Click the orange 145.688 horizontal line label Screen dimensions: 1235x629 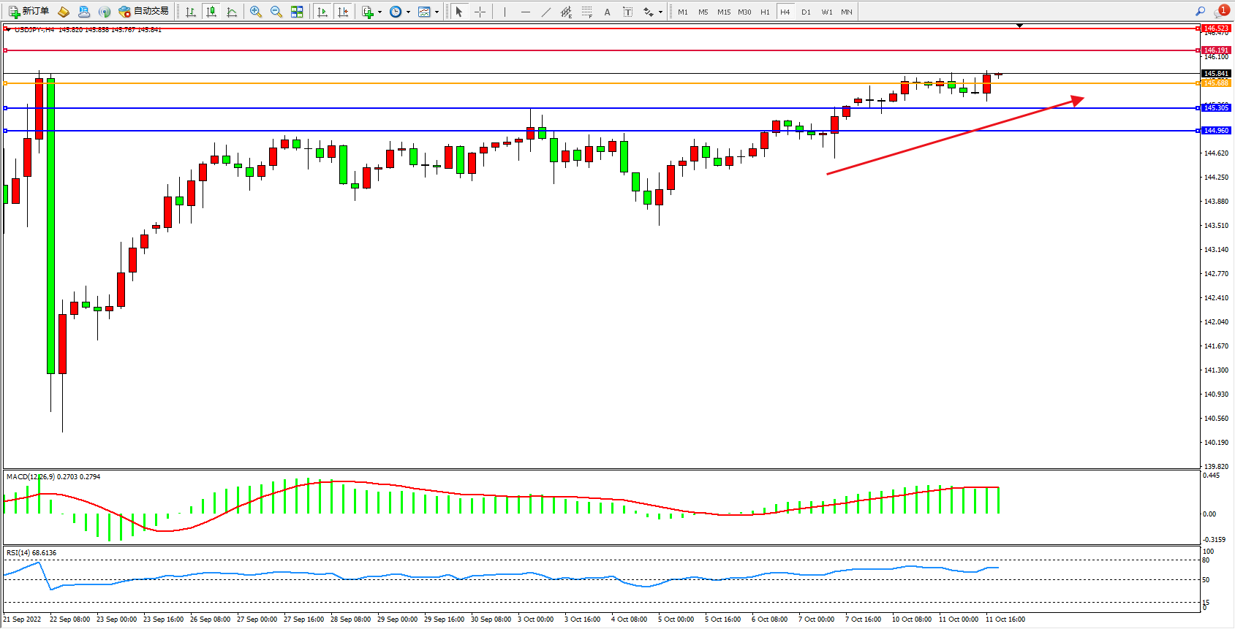(1216, 83)
